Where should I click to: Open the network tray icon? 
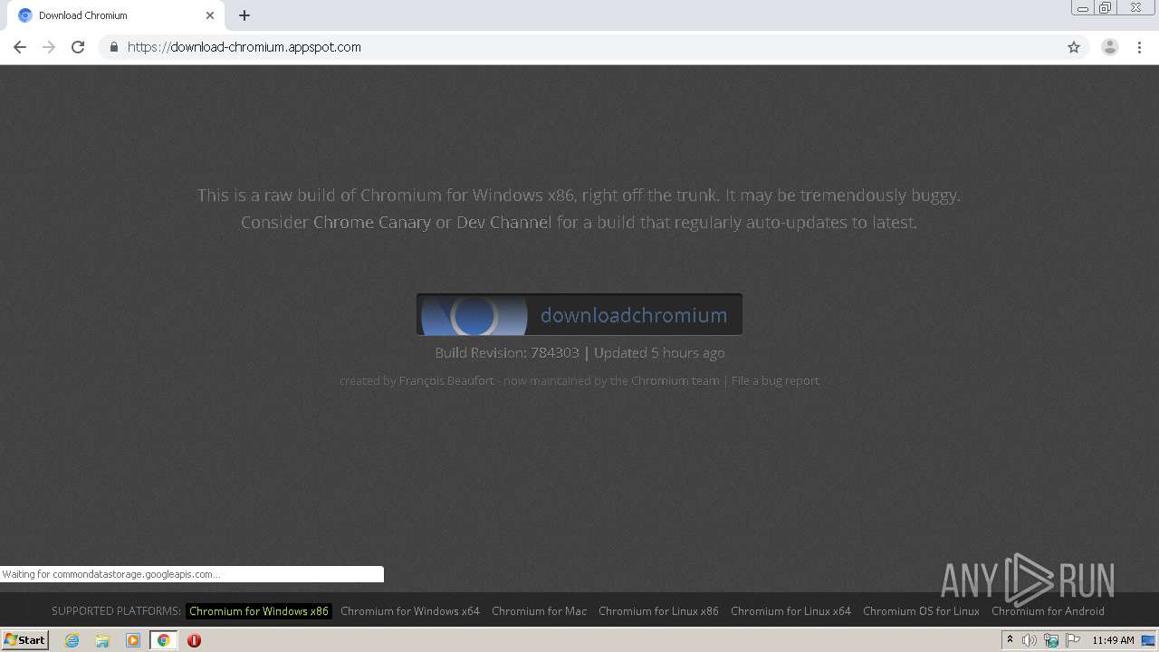point(1051,640)
